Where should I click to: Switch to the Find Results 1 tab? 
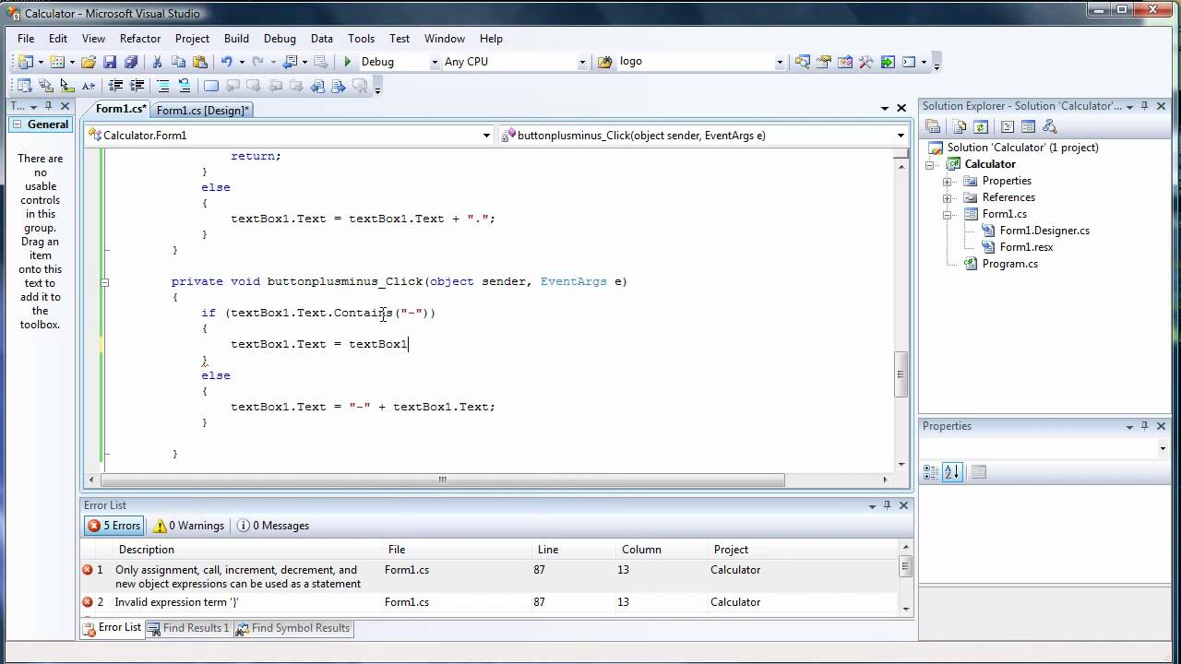(x=189, y=628)
